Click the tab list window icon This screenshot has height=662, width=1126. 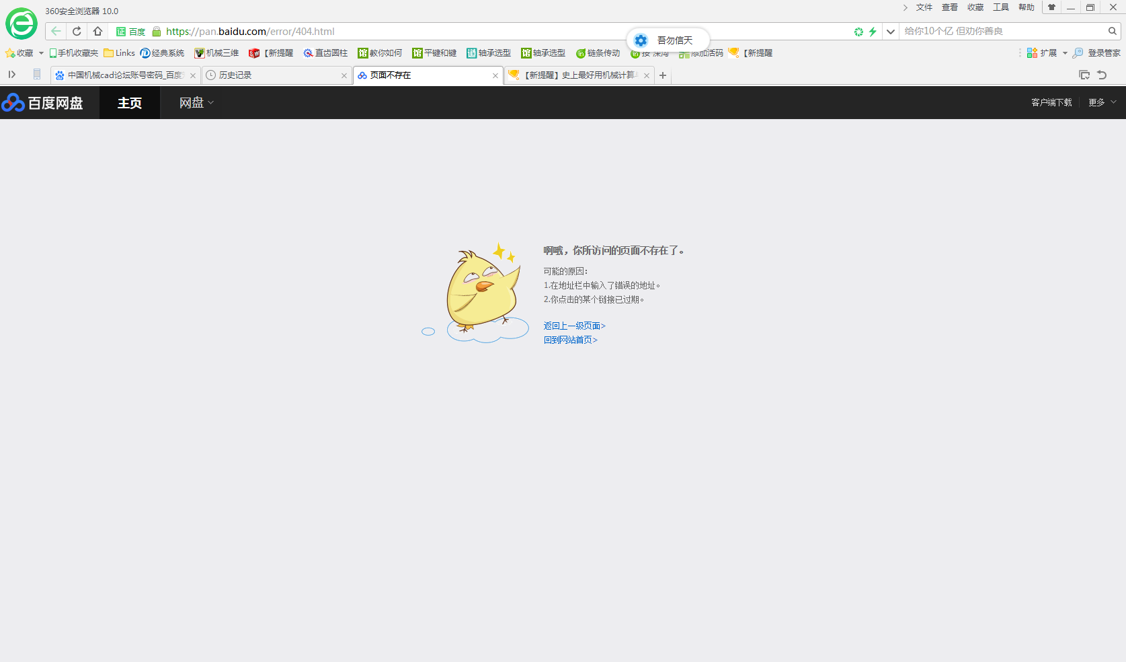[1084, 75]
